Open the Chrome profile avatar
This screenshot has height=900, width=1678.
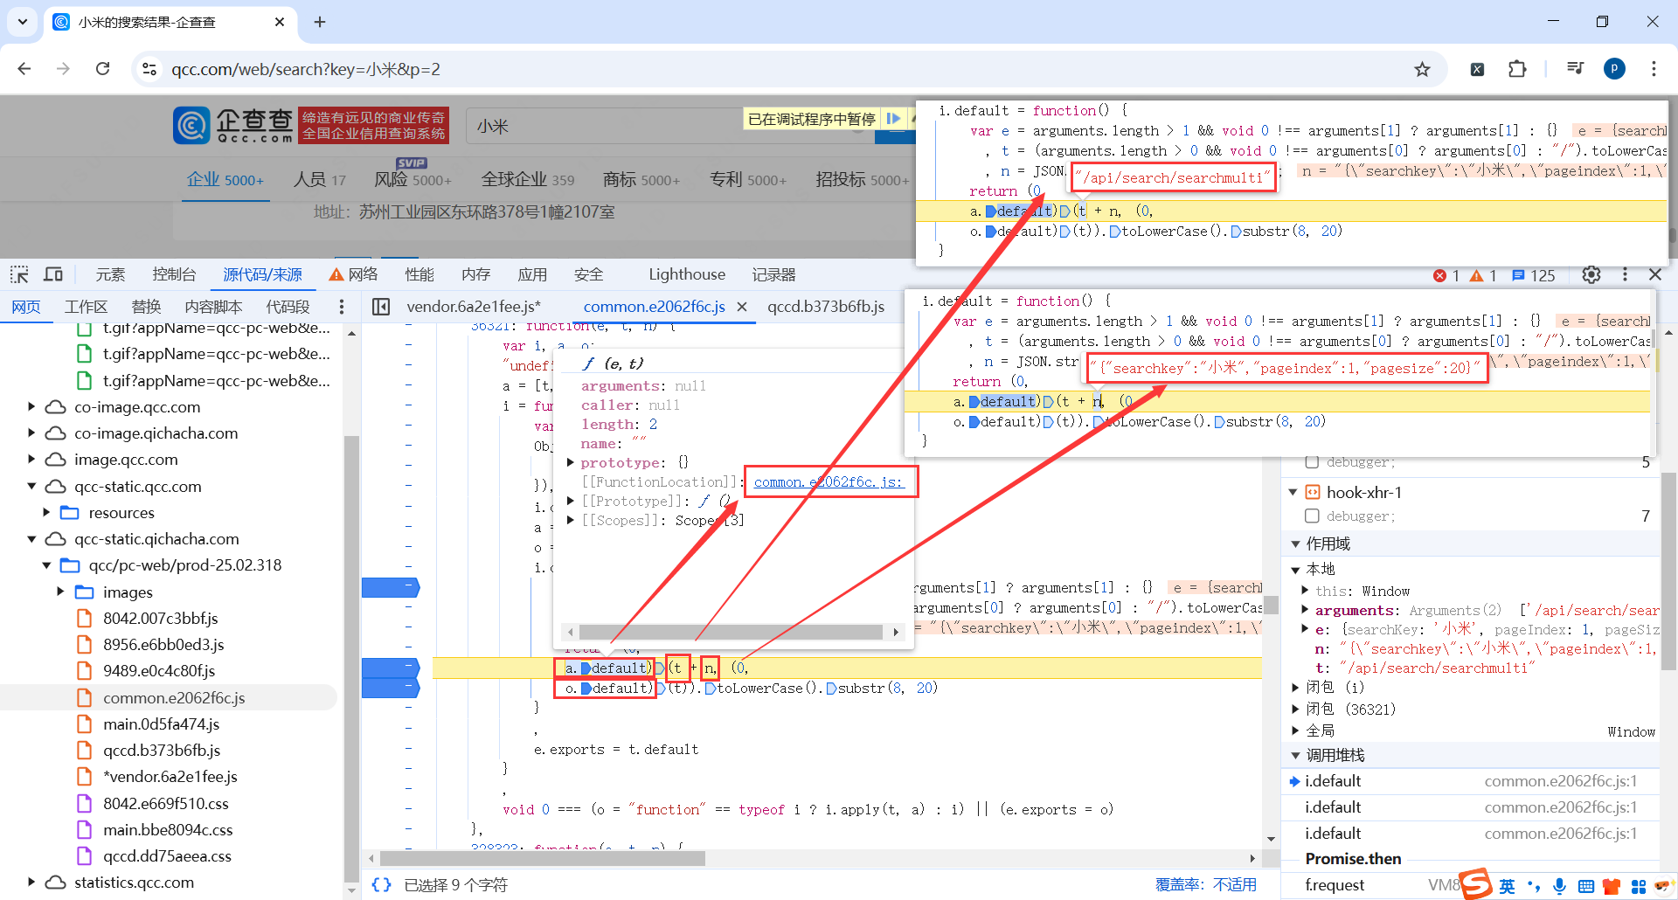(1614, 69)
